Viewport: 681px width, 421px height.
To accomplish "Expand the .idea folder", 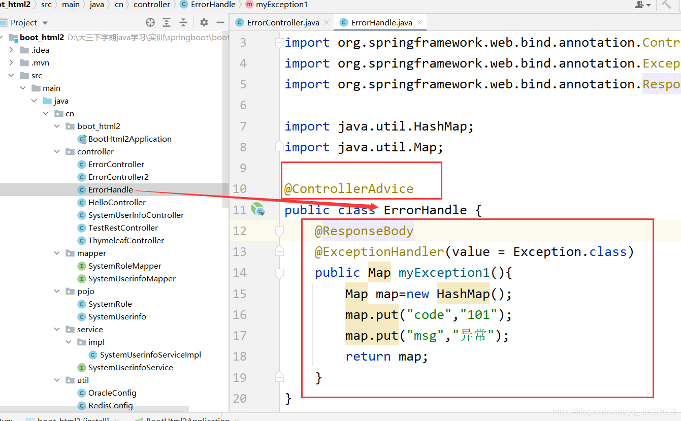I will click(11, 50).
